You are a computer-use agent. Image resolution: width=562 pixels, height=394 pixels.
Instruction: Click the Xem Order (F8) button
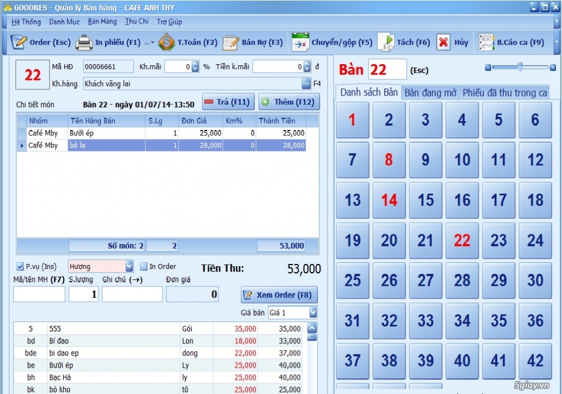pos(279,295)
